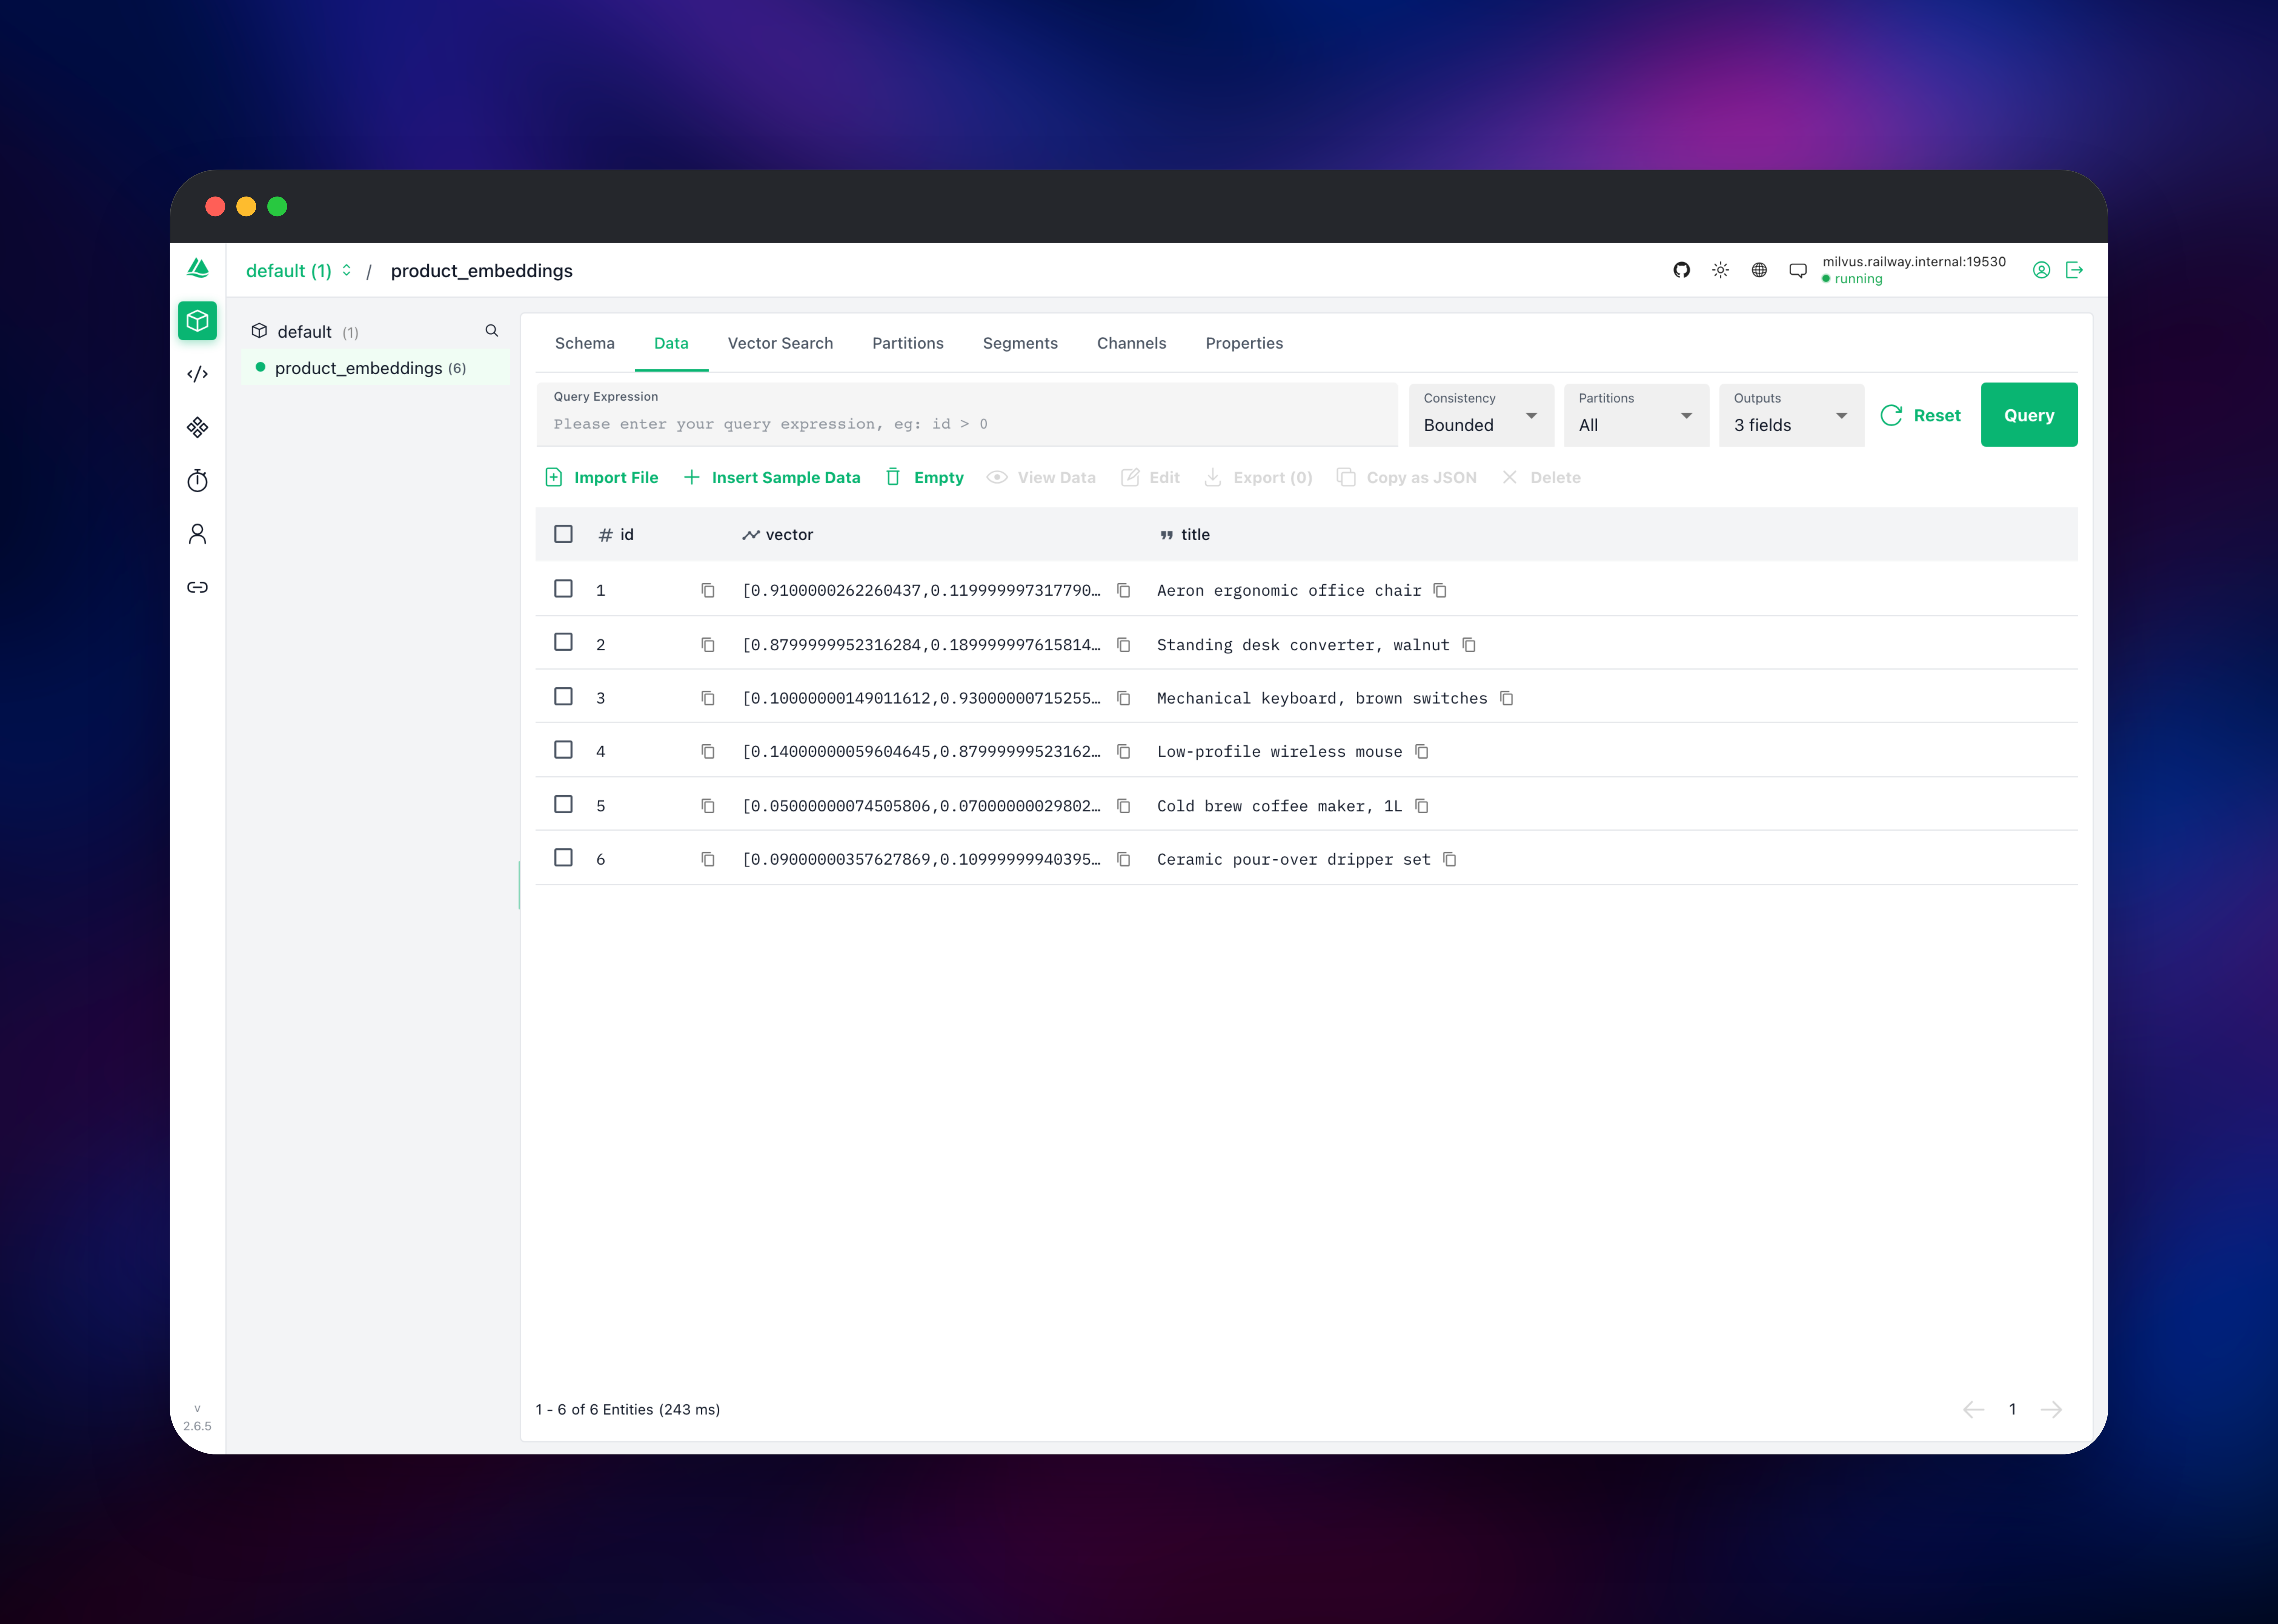The image size is (2278, 1624).
Task: Open the stopwatch tasks icon in sidebar
Action: coord(197,481)
